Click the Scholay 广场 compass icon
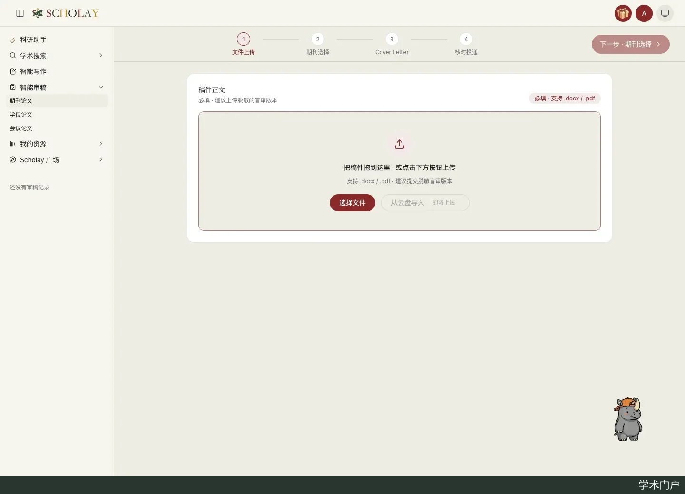The image size is (685, 494). pyautogui.click(x=13, y=160)
